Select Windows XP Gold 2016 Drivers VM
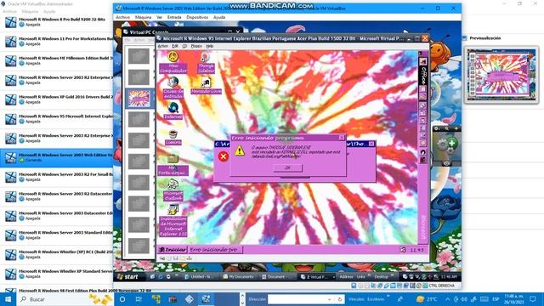 click(57, 99)
